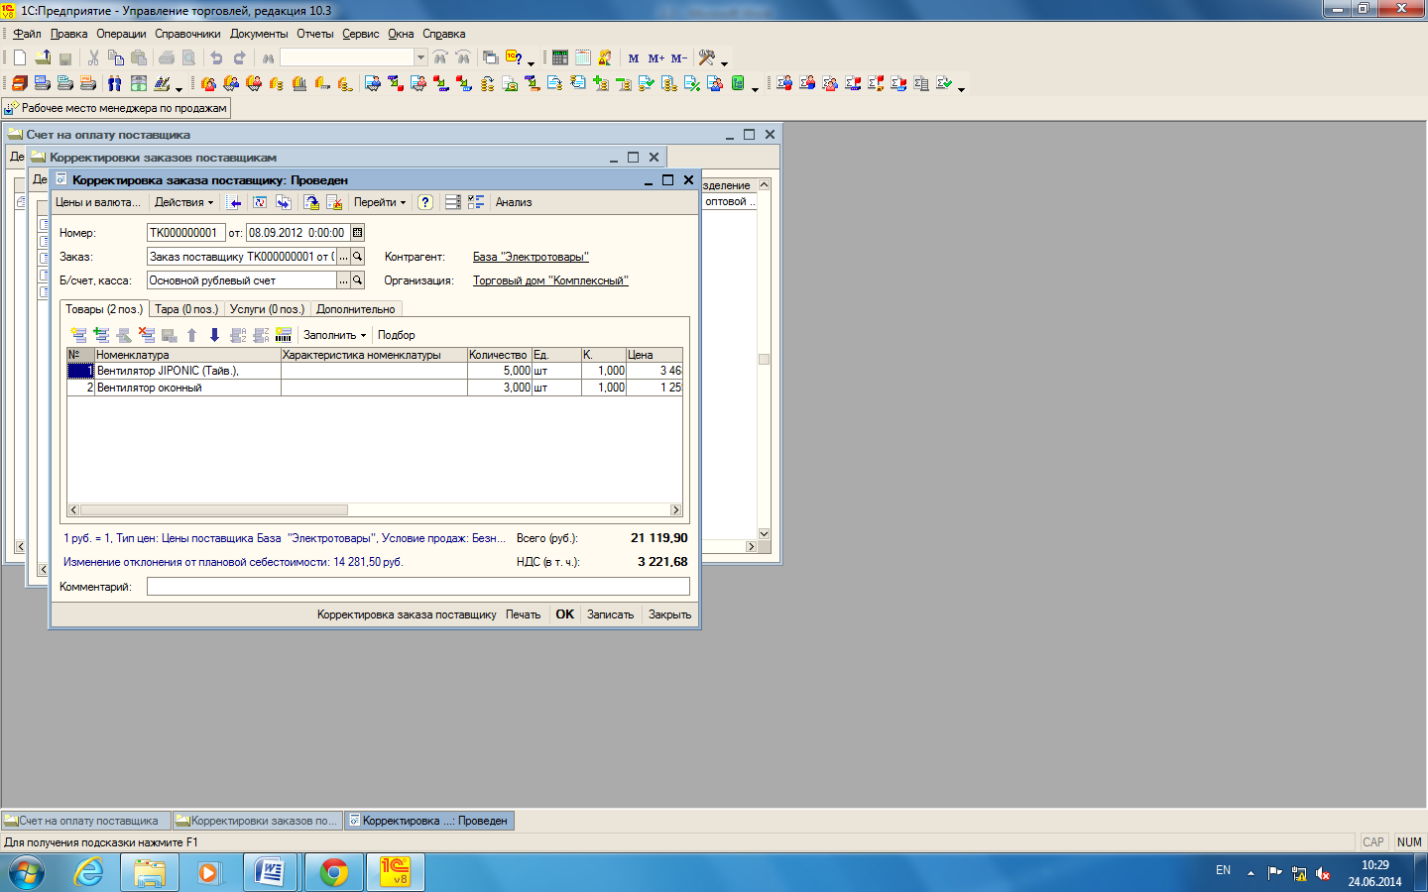The height and width of the screenshot is (892, 1428).
Task: Switch to the Тара (0 поз.) tab
Action: pyautogui.click(x=186, y=309)
